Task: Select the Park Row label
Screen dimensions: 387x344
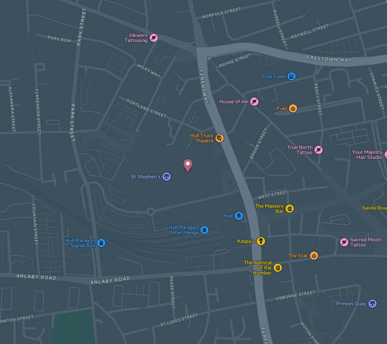Action: point(59,39)
